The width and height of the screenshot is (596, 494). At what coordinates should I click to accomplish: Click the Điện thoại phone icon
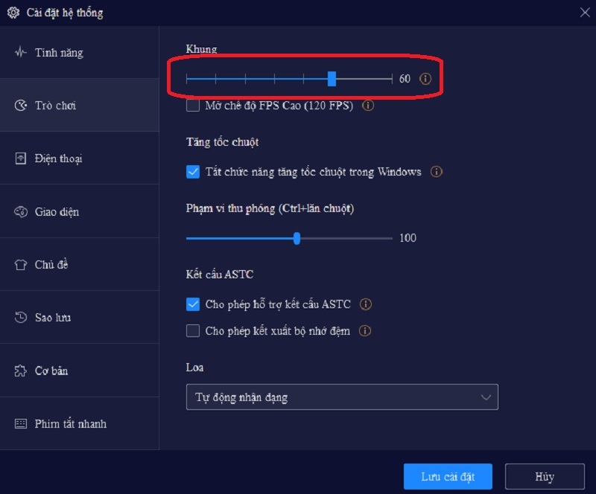(21, 158)
